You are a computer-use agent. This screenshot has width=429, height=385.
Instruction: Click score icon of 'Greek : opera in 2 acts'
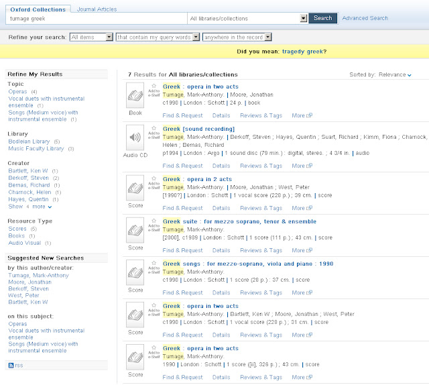(135, 188)
